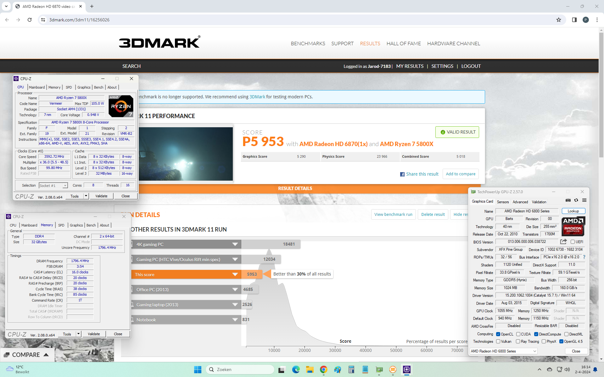
Task: Click the Zoeken taskbar search box
Action: (x=240, y=369)
